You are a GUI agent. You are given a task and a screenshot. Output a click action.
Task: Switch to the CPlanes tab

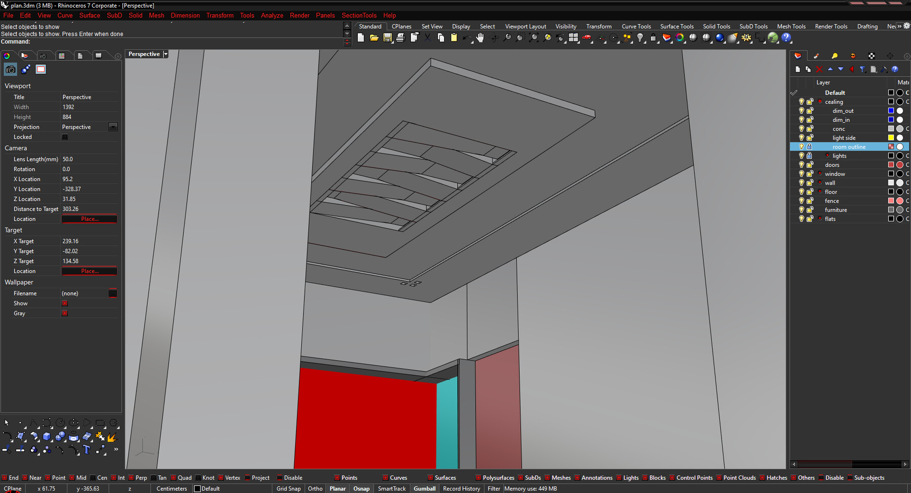click(401, 26)
